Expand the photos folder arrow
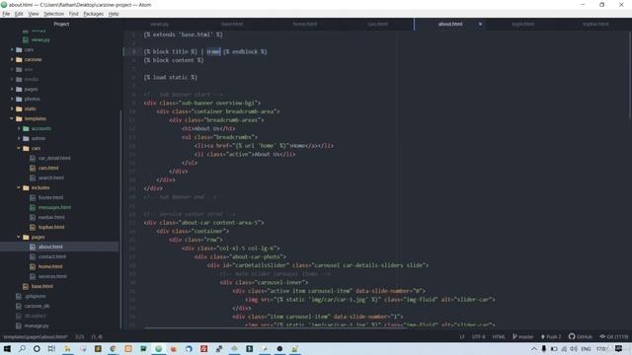 [12, 99]
